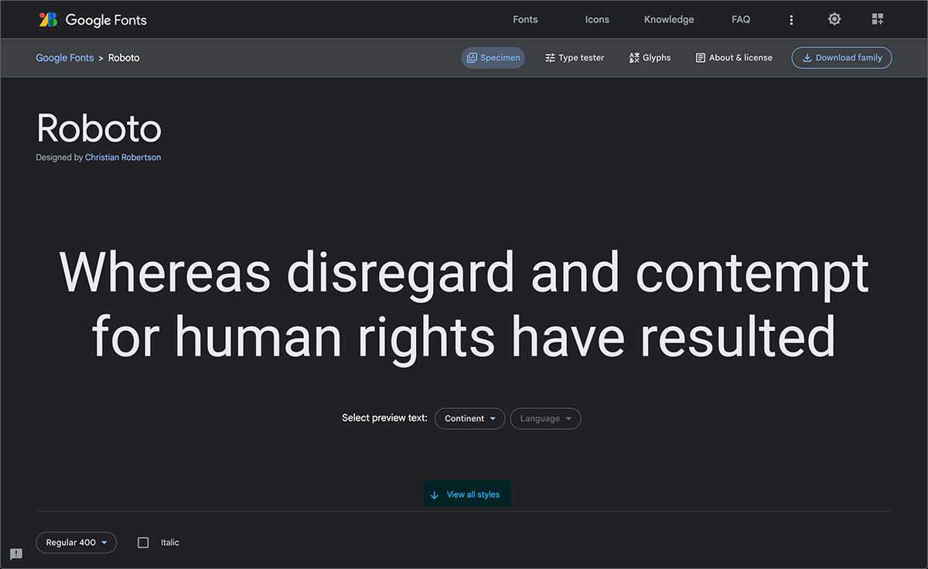Open the Knowledge section in the top menu
Image resolution: width=928 pixels, height=569 pixels.
click(668, 19)
